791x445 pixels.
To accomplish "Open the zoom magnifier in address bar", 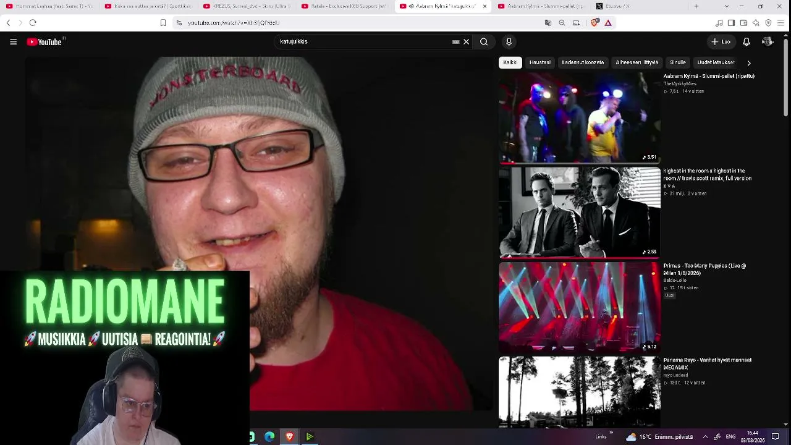I will coord(562,23).
